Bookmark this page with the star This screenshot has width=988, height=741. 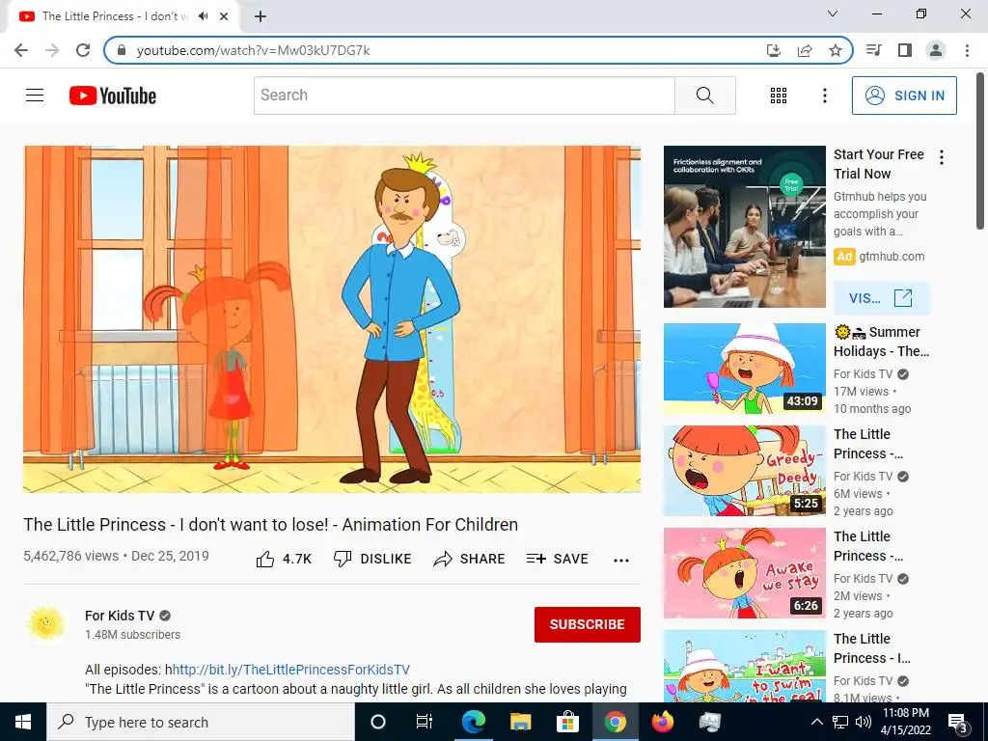click(836, 50)
